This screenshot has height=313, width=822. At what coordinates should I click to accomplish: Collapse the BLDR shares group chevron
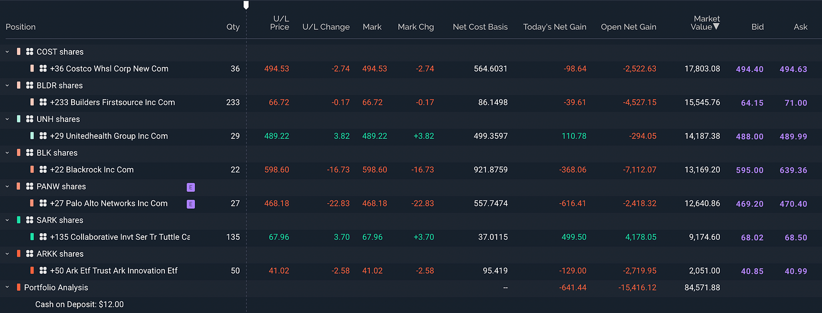8,85
